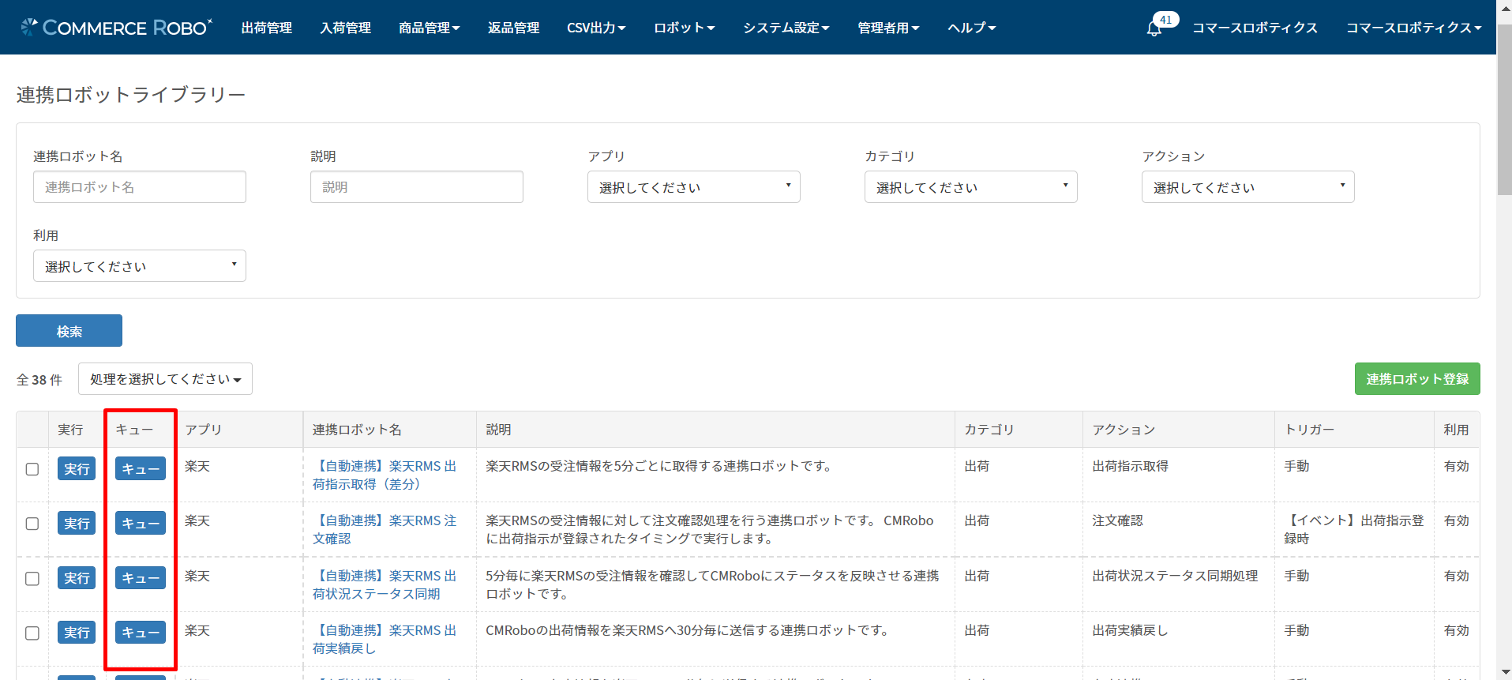The width and height of the screenshot is (1512, 680).
Task: Expand the CSV出力 menu
Action: [596, 28]
